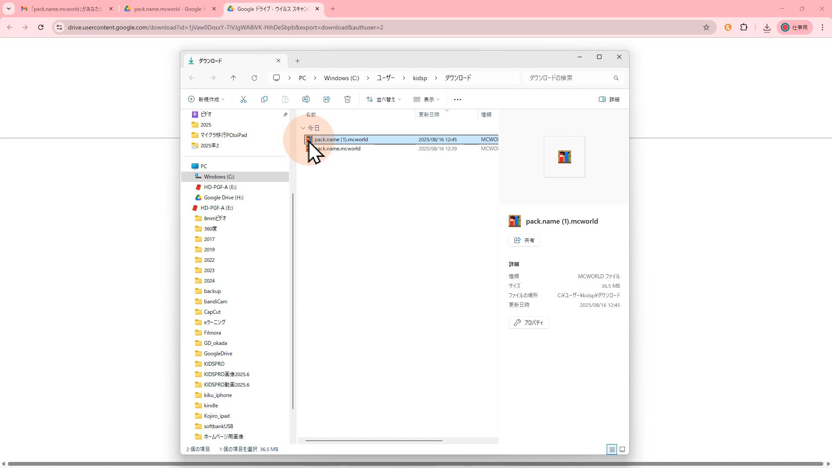
Task: Click the Delete trash can icon
Action: click(x=348, y=99)
